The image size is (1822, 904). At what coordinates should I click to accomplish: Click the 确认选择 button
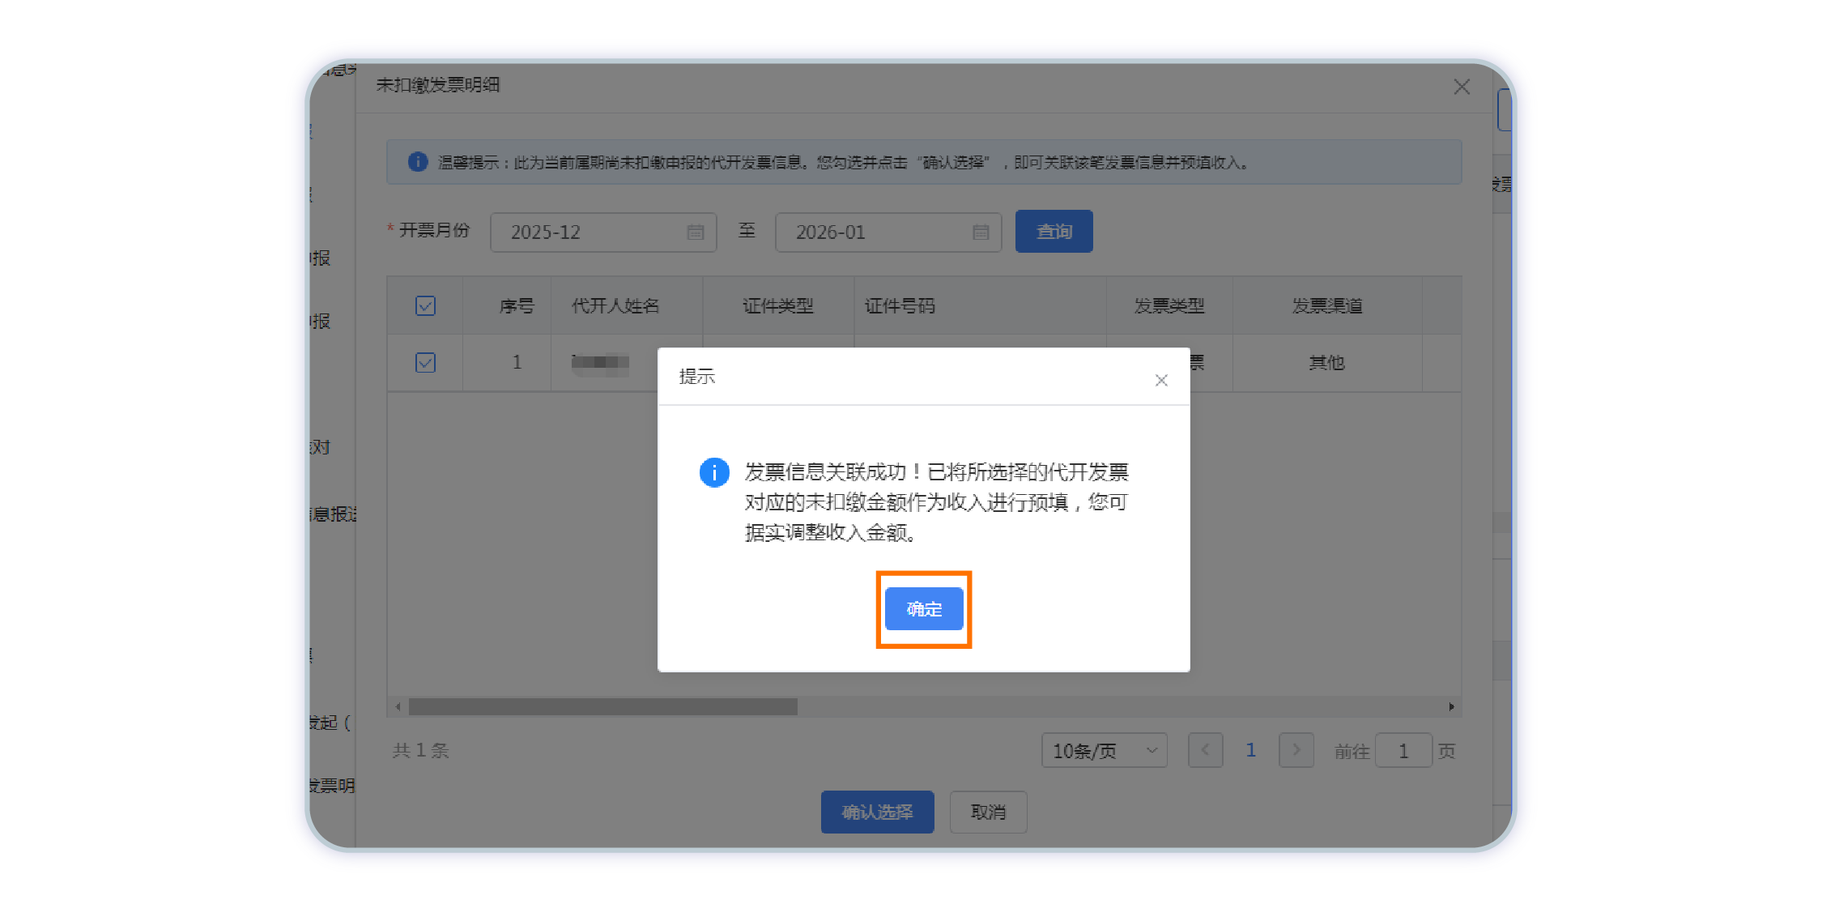877,812
